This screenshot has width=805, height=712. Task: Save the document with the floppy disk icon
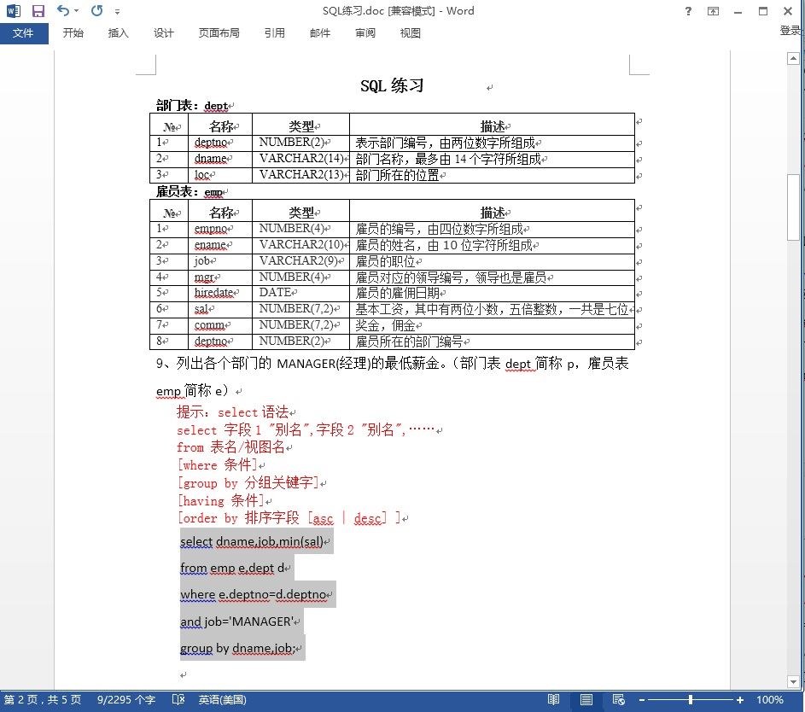[38, 11]
